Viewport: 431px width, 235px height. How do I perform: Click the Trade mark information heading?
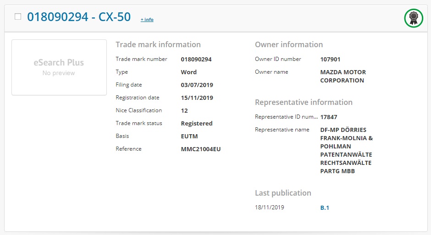pyautogui.click(x=158, y=44)
